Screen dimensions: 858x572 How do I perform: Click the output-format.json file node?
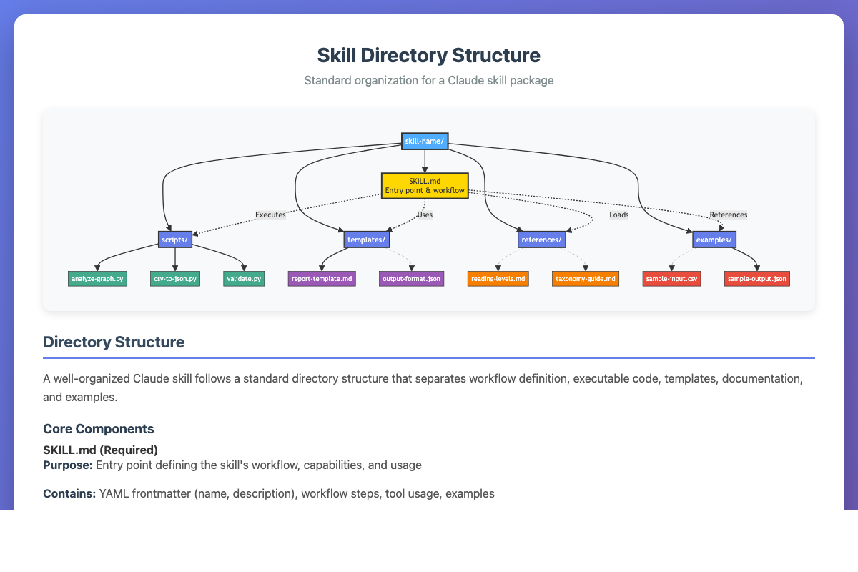point(411,279)
